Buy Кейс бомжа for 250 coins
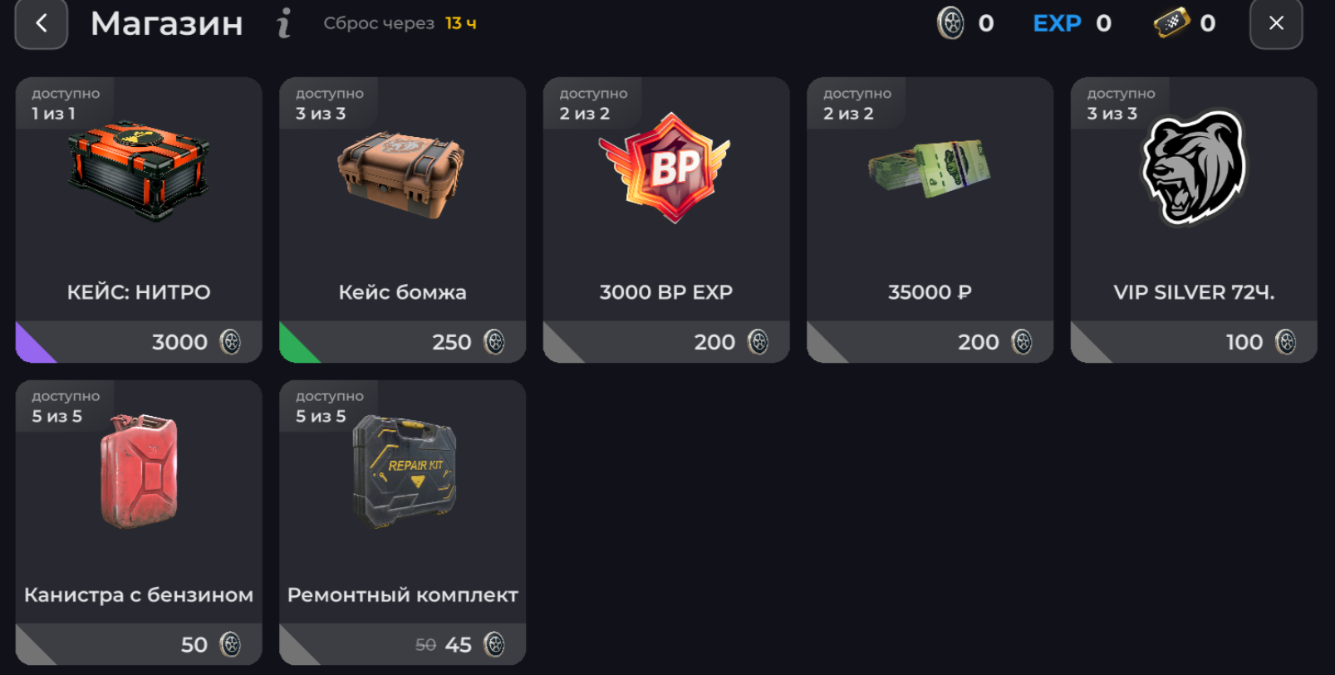Viewport: 1335px width, 675px height. [x=402, y=342]
